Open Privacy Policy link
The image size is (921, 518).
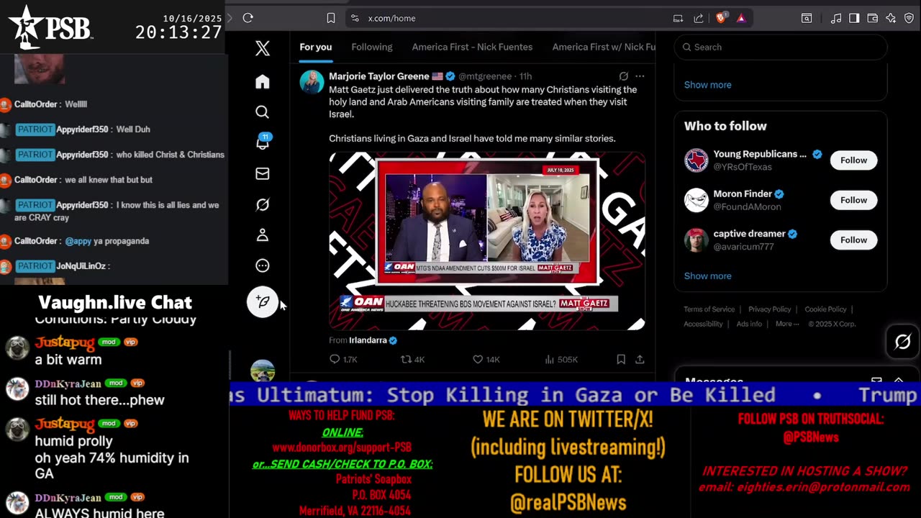pyautogui.click(x=769, y=309)
